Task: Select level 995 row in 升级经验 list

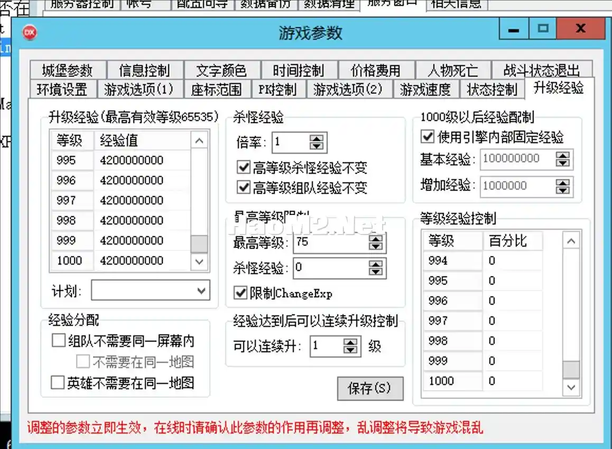Action: pos(120,160)
